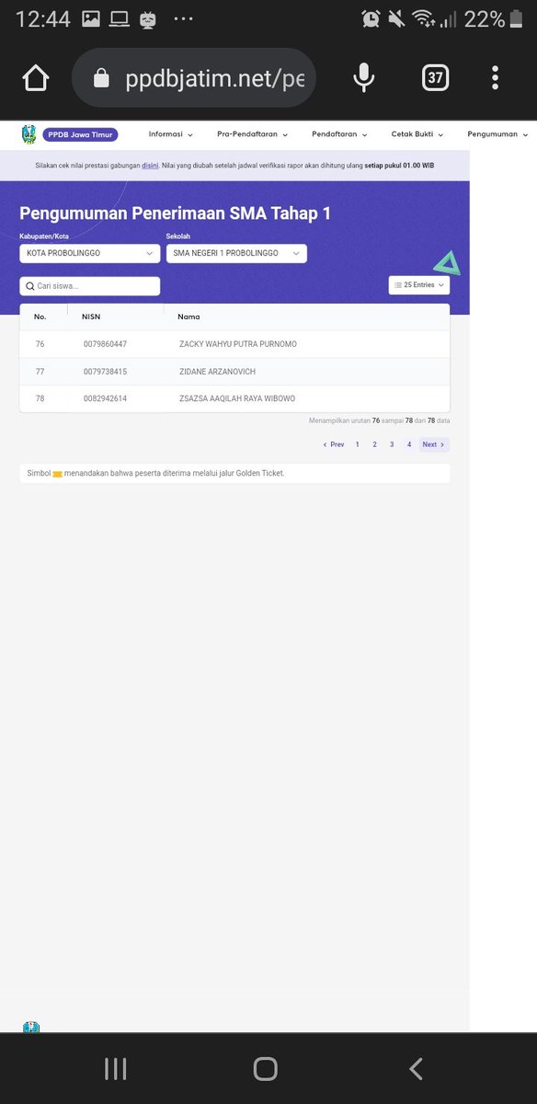Click the NISN column header
This screenshot has height=1104, width=537.
click(x=91, y=316)
